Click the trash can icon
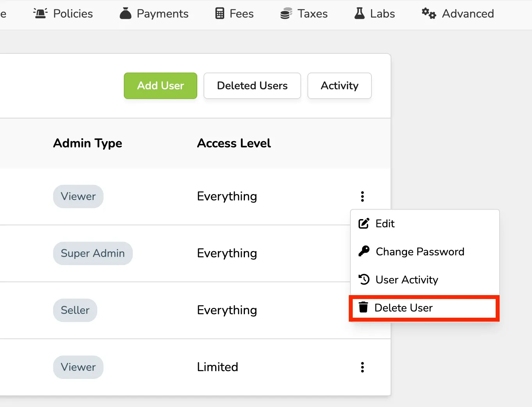 click(x=363, y=307)
